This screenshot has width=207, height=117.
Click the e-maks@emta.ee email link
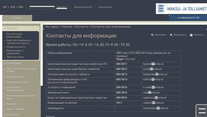pos(153,88)
